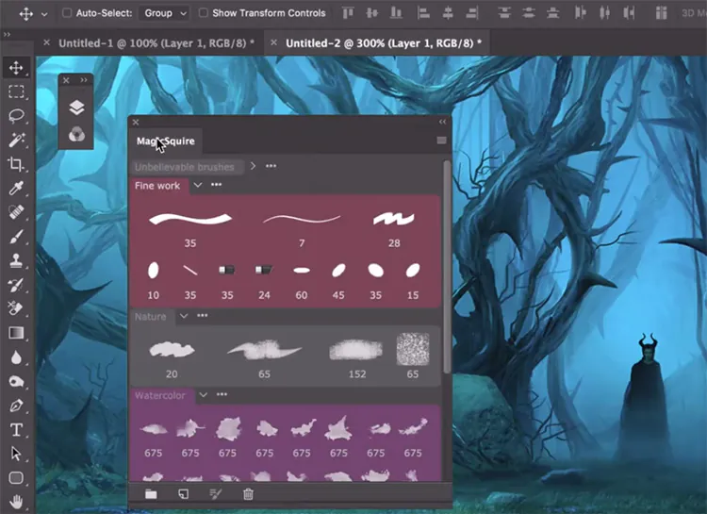Open the Auto-Select Group dropdown

(x=164, y=13)
